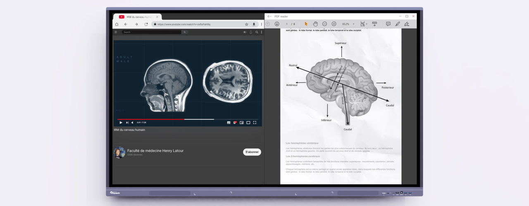Select the hand pan tool in PDF reader
Image resolution: width=529 pixels, height=206 pixels.
(x=315, y=24)
